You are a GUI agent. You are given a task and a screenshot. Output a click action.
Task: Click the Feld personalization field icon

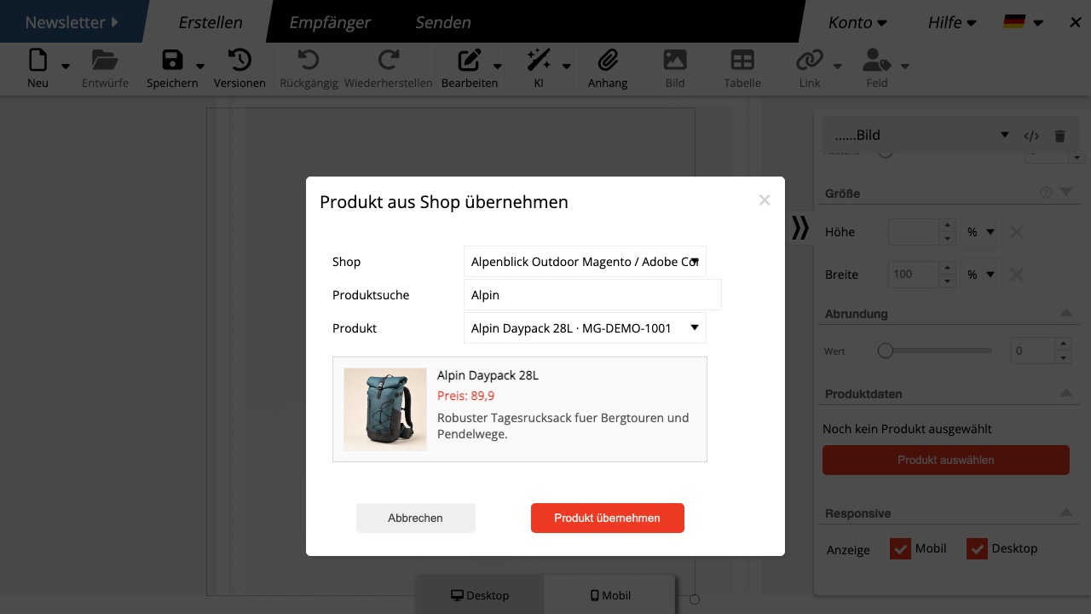877,60
